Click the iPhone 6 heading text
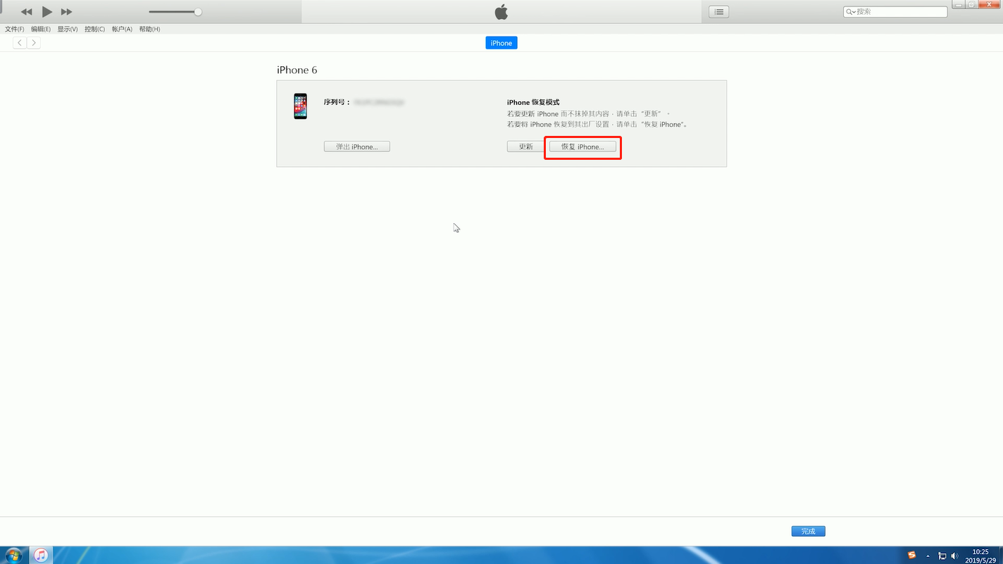The image size is (1003, 564). point(297,70)
